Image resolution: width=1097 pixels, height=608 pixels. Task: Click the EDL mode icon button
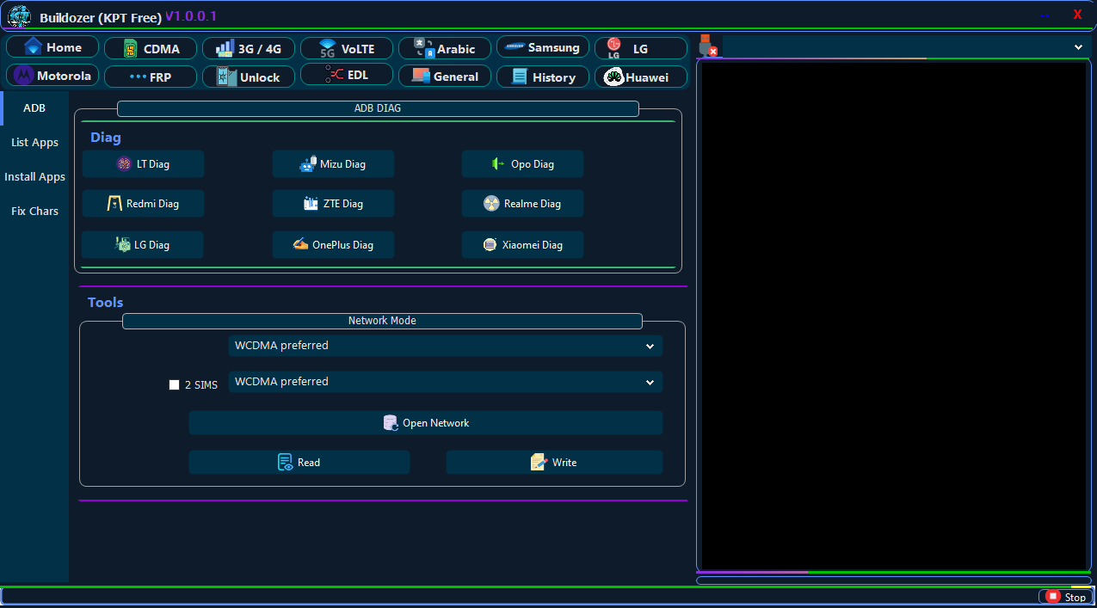347,75
